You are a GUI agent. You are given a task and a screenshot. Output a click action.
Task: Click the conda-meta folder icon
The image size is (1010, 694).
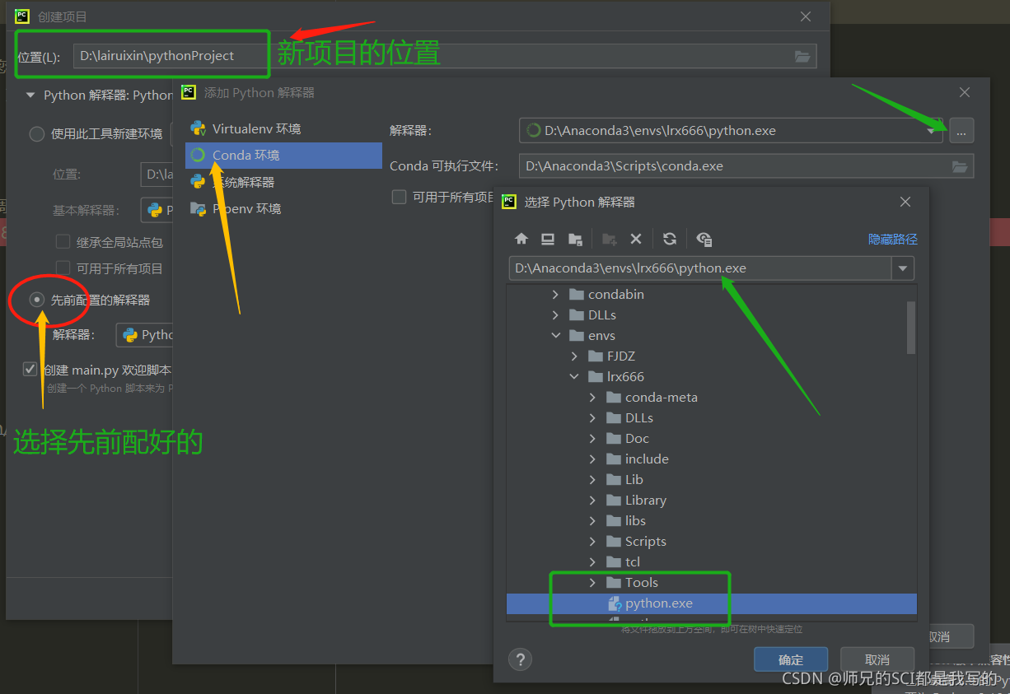click(x=613, y=397)
